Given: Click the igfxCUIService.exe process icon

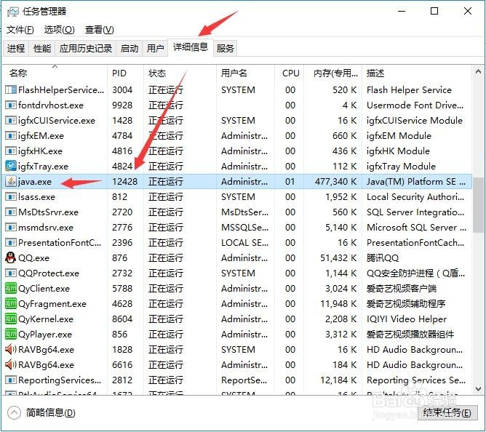Looking at the screenshot, I should coord(11,120).
